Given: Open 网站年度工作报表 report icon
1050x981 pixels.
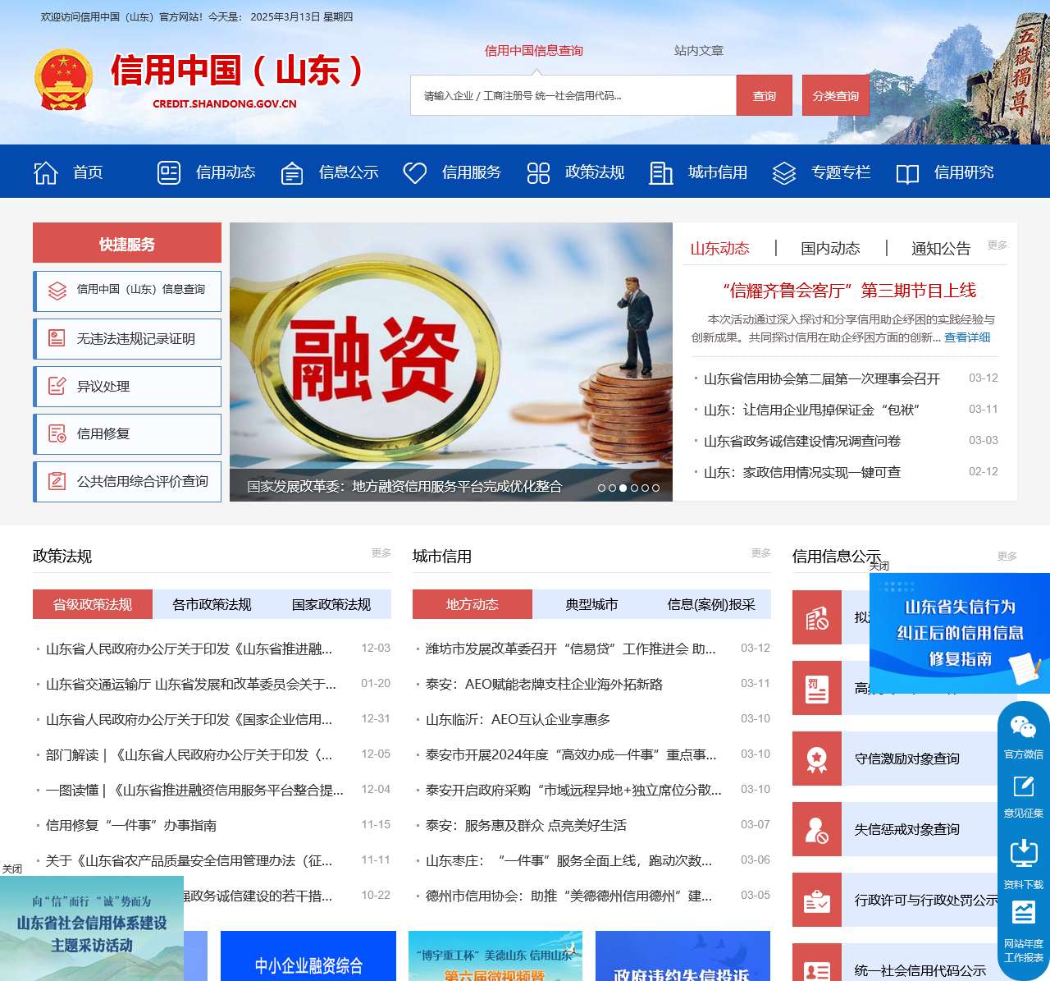Looking at the screenshot, I should [x=1024, y=913].
